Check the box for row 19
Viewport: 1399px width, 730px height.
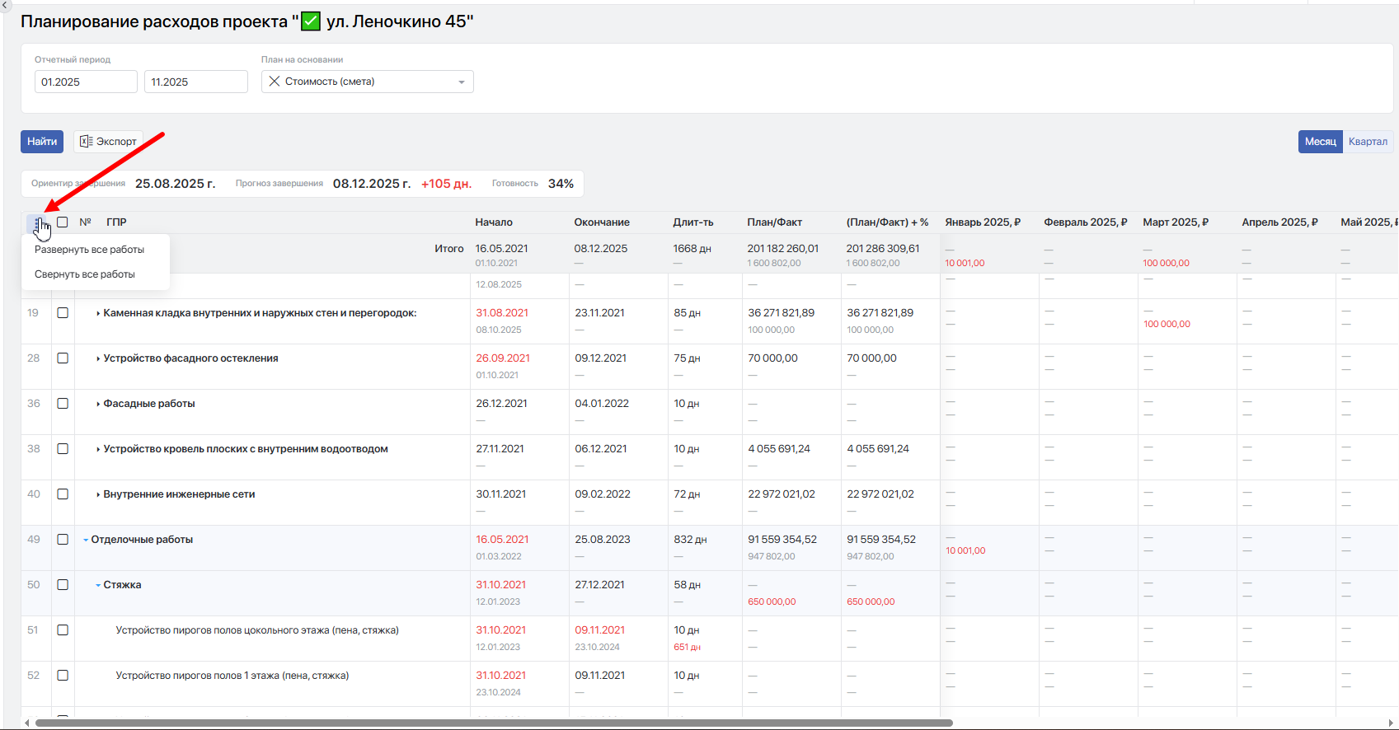click(63, 313)
